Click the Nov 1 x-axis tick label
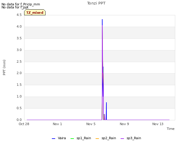The width and height of the screenshot is (193, 144). click(x=57, y=124)
